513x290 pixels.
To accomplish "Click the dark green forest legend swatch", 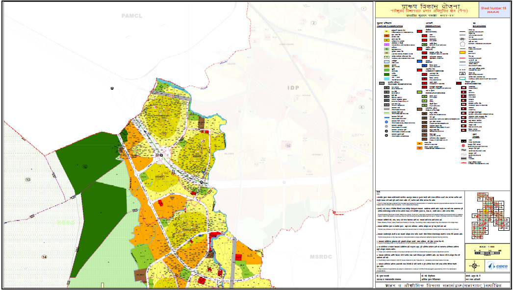I will click(x=387, y=74).
